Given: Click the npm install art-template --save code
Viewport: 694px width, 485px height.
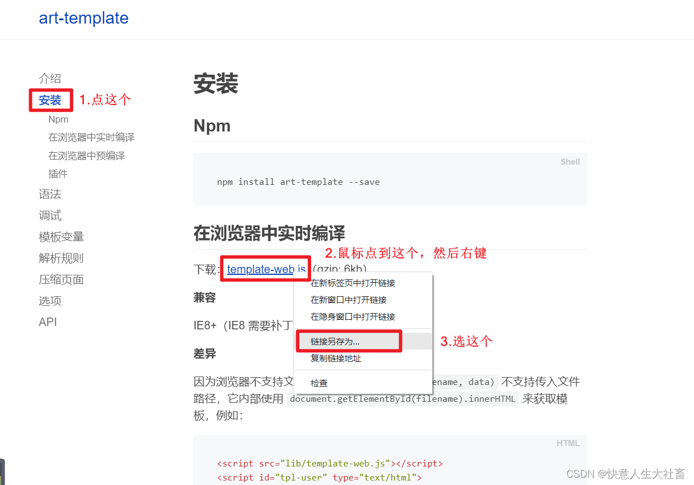Looking at the screenshot, I should tap(298, 182).
